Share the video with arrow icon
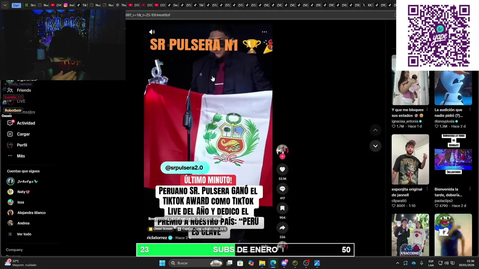479x269 pixels. point(282,228)
